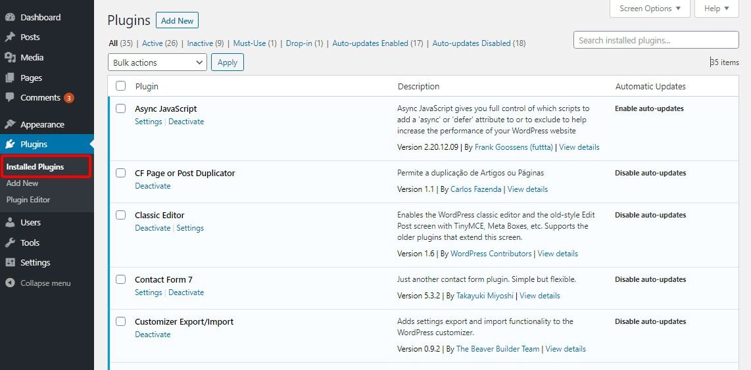
Task: Click the Apply bulk action button
Action: click(228, 62)
